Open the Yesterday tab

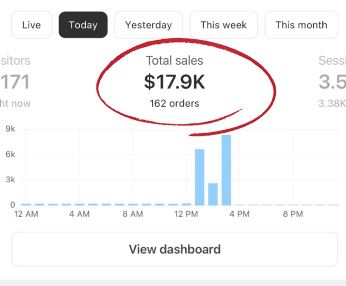(149, 25)
